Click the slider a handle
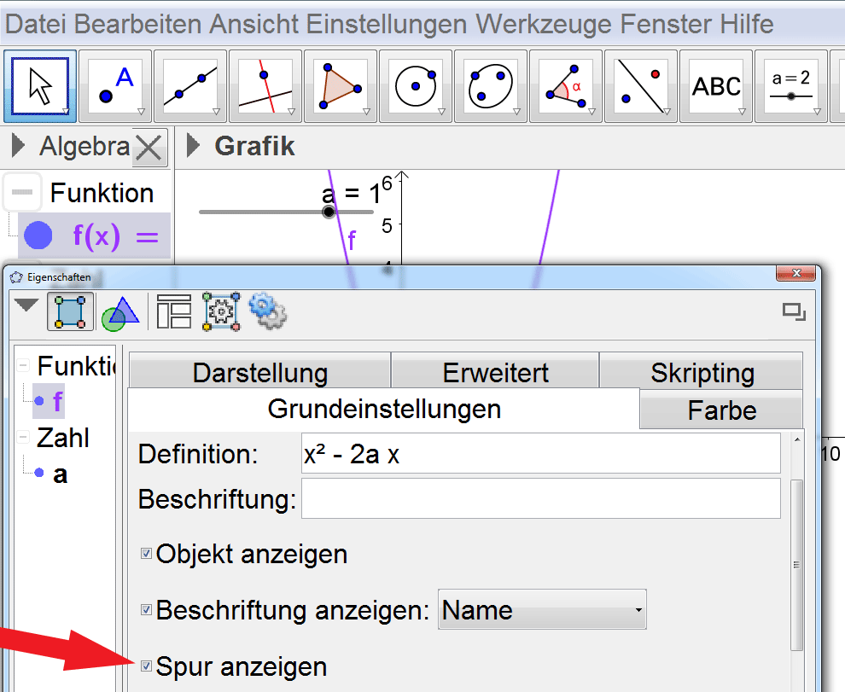The image size is (845, 692). (329, 212)
